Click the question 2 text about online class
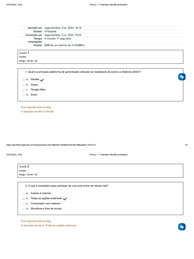Viewport: 194px width, 259px height. 67,186
